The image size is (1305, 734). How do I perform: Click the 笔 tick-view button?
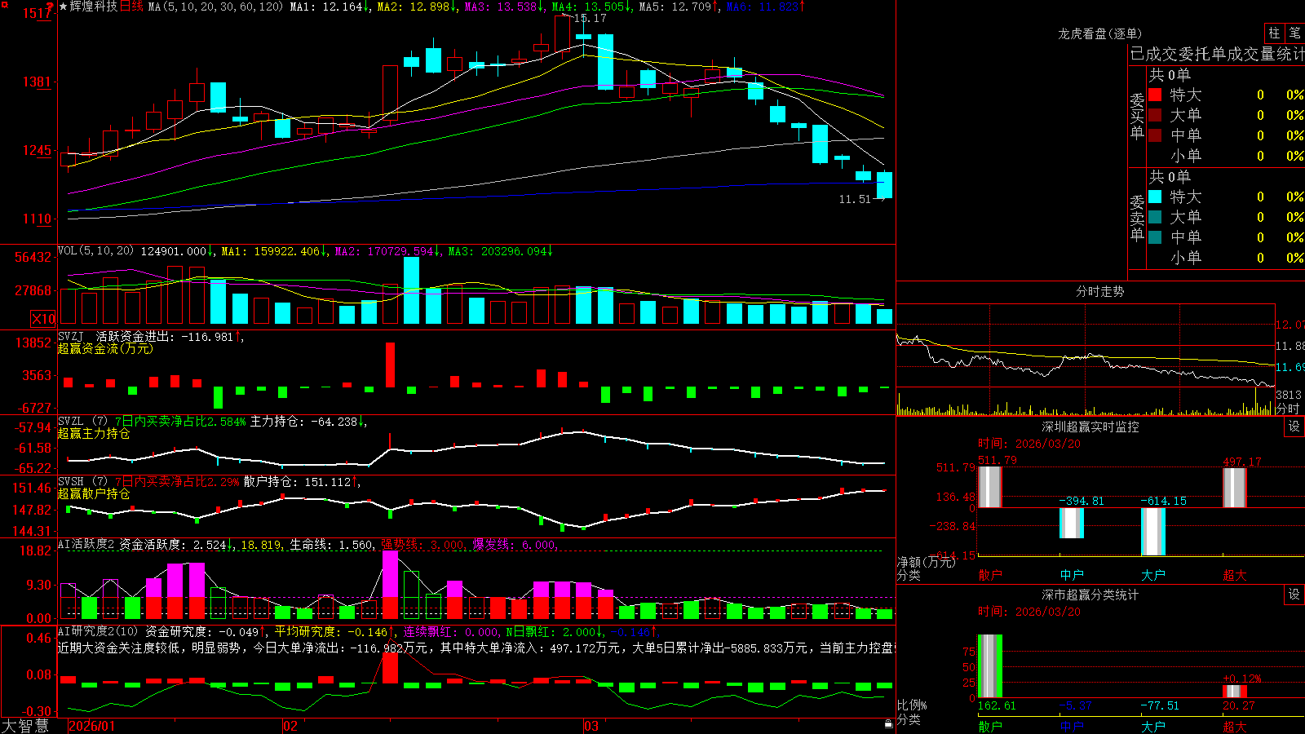1294,33
